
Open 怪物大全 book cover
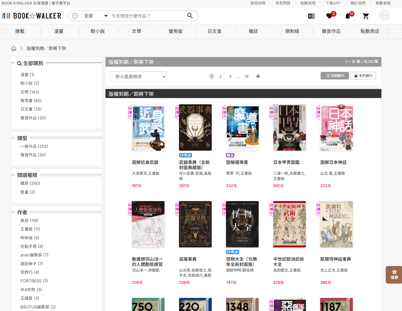click(242, 224)
